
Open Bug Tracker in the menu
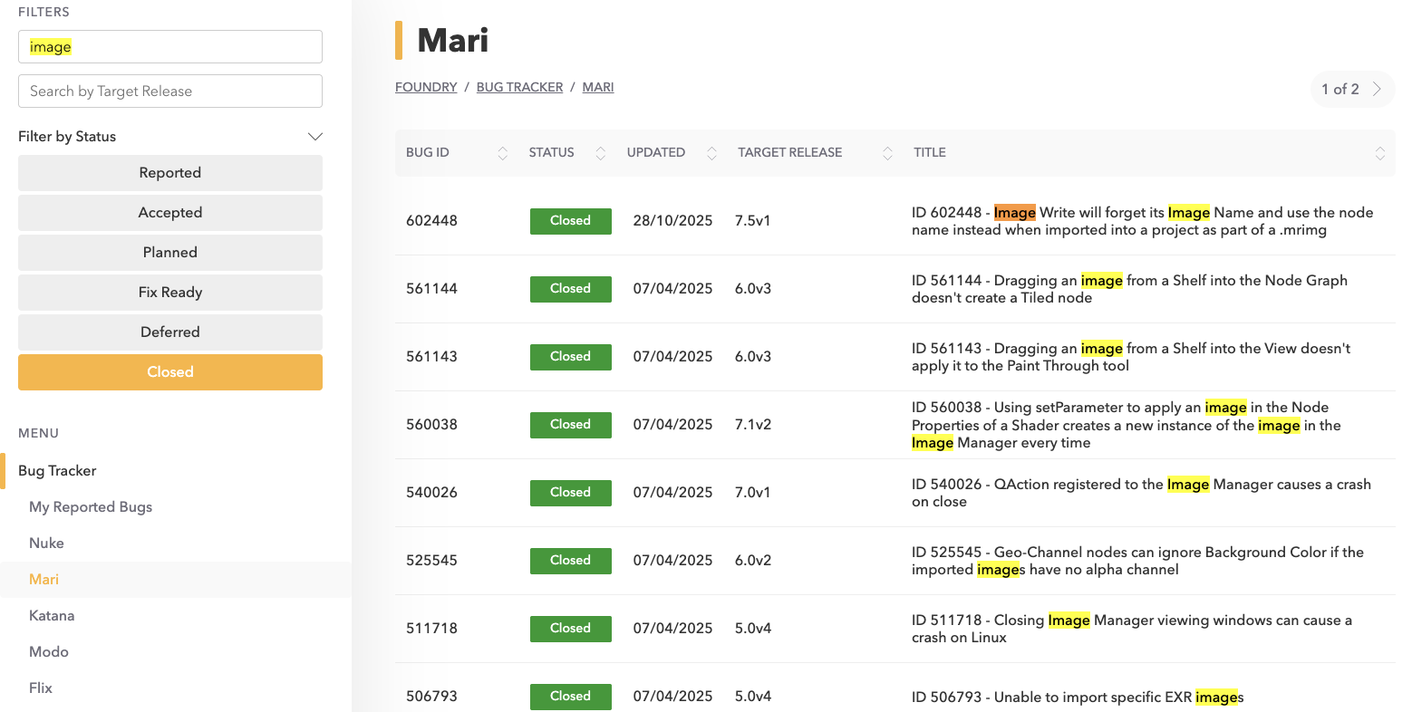[57, 471]
